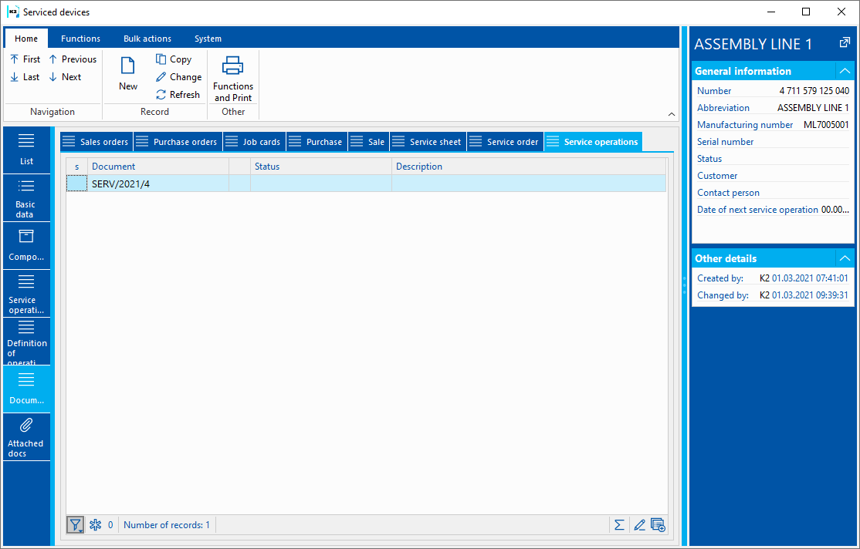Switch to the Functions ribbon tab
Viewport: 860px width, 549px height.
tap(80, 39)
